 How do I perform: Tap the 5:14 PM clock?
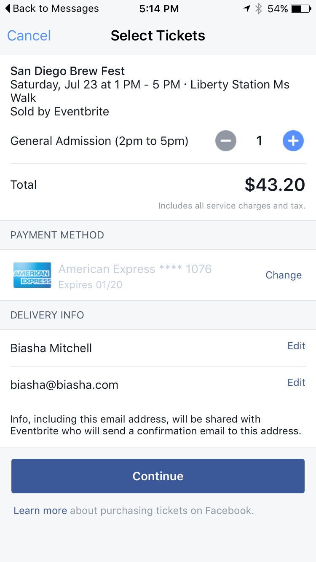coord(159,8)
